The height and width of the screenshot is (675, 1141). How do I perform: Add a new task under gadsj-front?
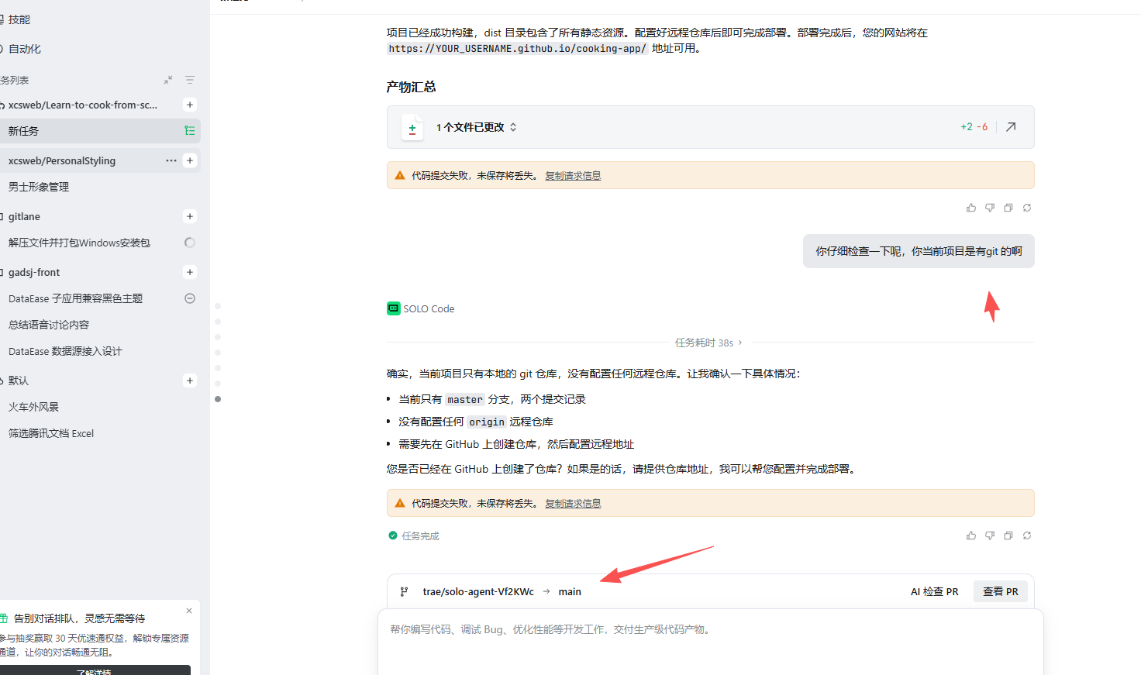point(190,272)
